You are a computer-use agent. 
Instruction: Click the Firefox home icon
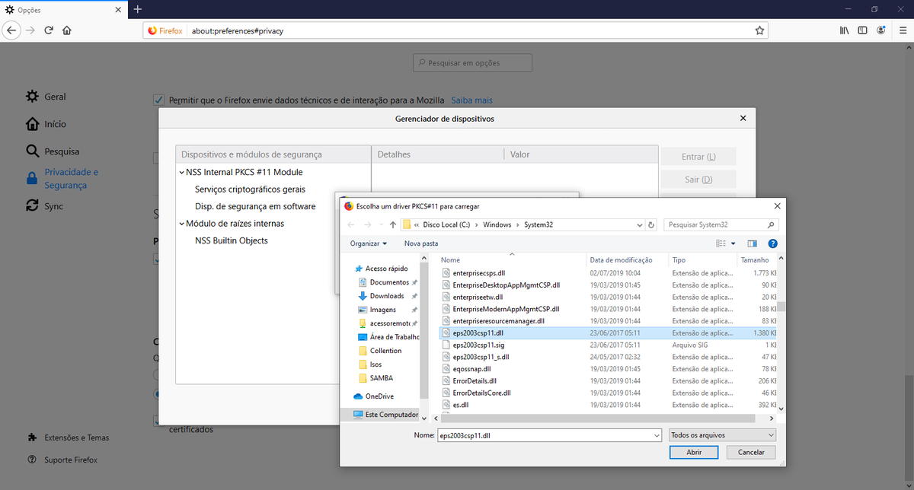coord(67,30)
